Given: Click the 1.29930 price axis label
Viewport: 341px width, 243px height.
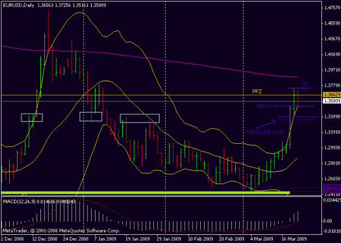Looking at the screenshot, I should [332, 148].
